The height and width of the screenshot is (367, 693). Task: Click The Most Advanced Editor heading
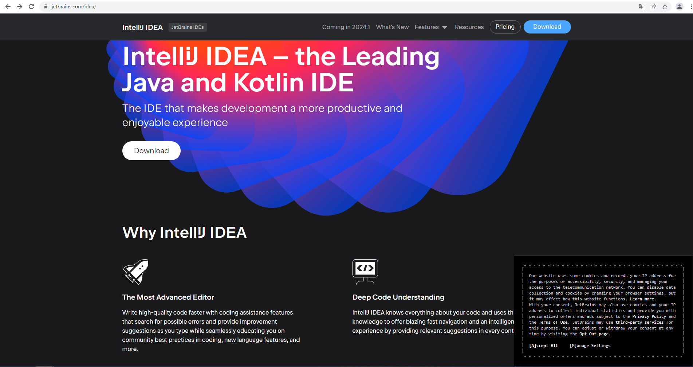click(x=168, y=297)
